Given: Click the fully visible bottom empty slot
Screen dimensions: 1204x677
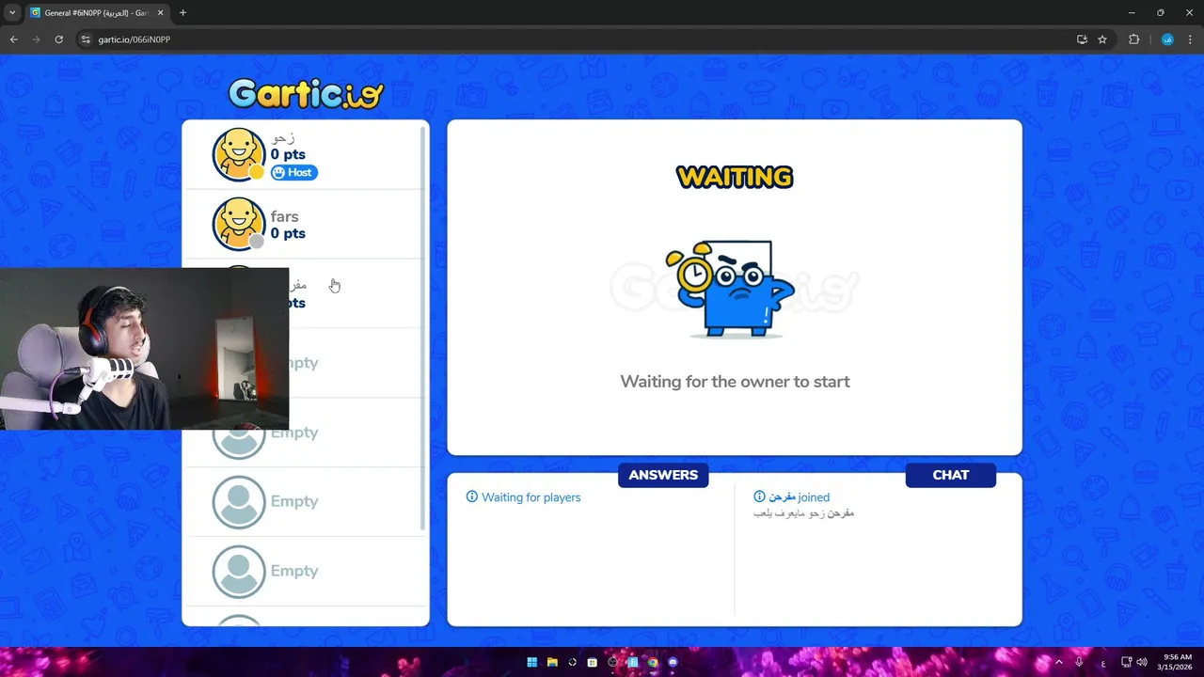Looking at the screenshot, I should (304, 572).
